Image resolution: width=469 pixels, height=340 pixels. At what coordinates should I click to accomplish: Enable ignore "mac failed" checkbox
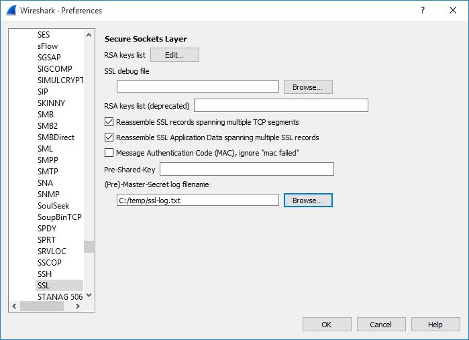109,153
